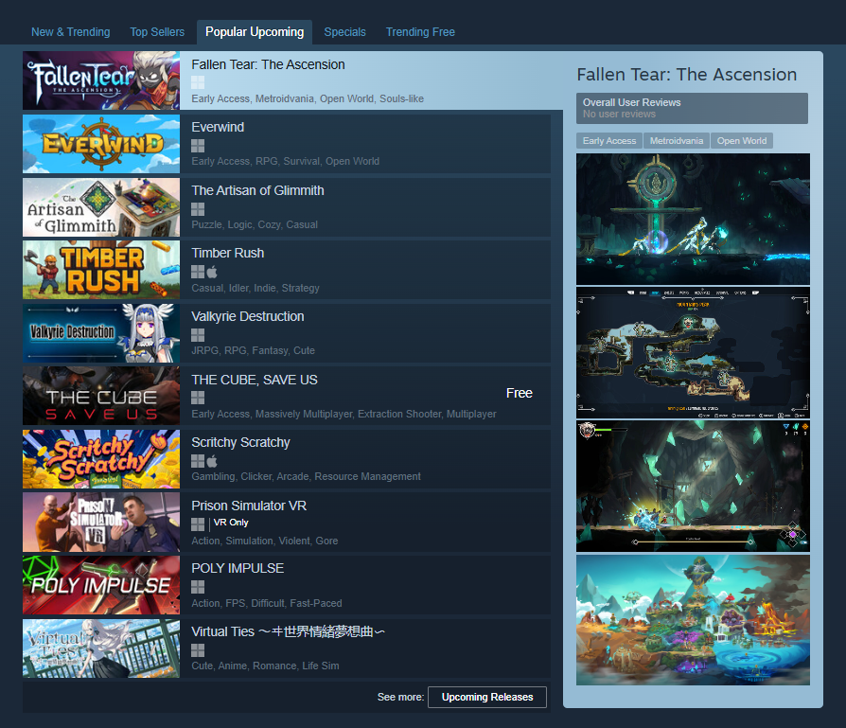Open the Everwind capsule image
This screenshot has width=846, height=728.
pos(101,144)
